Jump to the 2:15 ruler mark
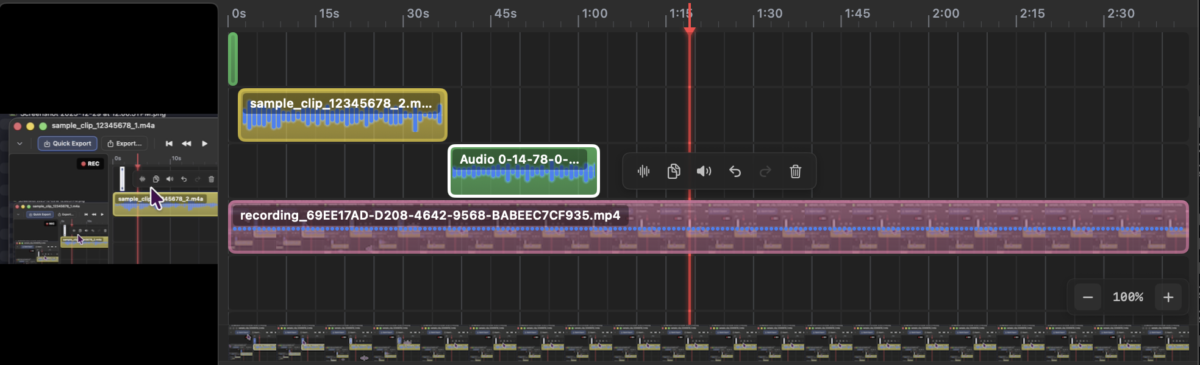This screenshot has height=365, width=1200. click(x=1032, y=13)
